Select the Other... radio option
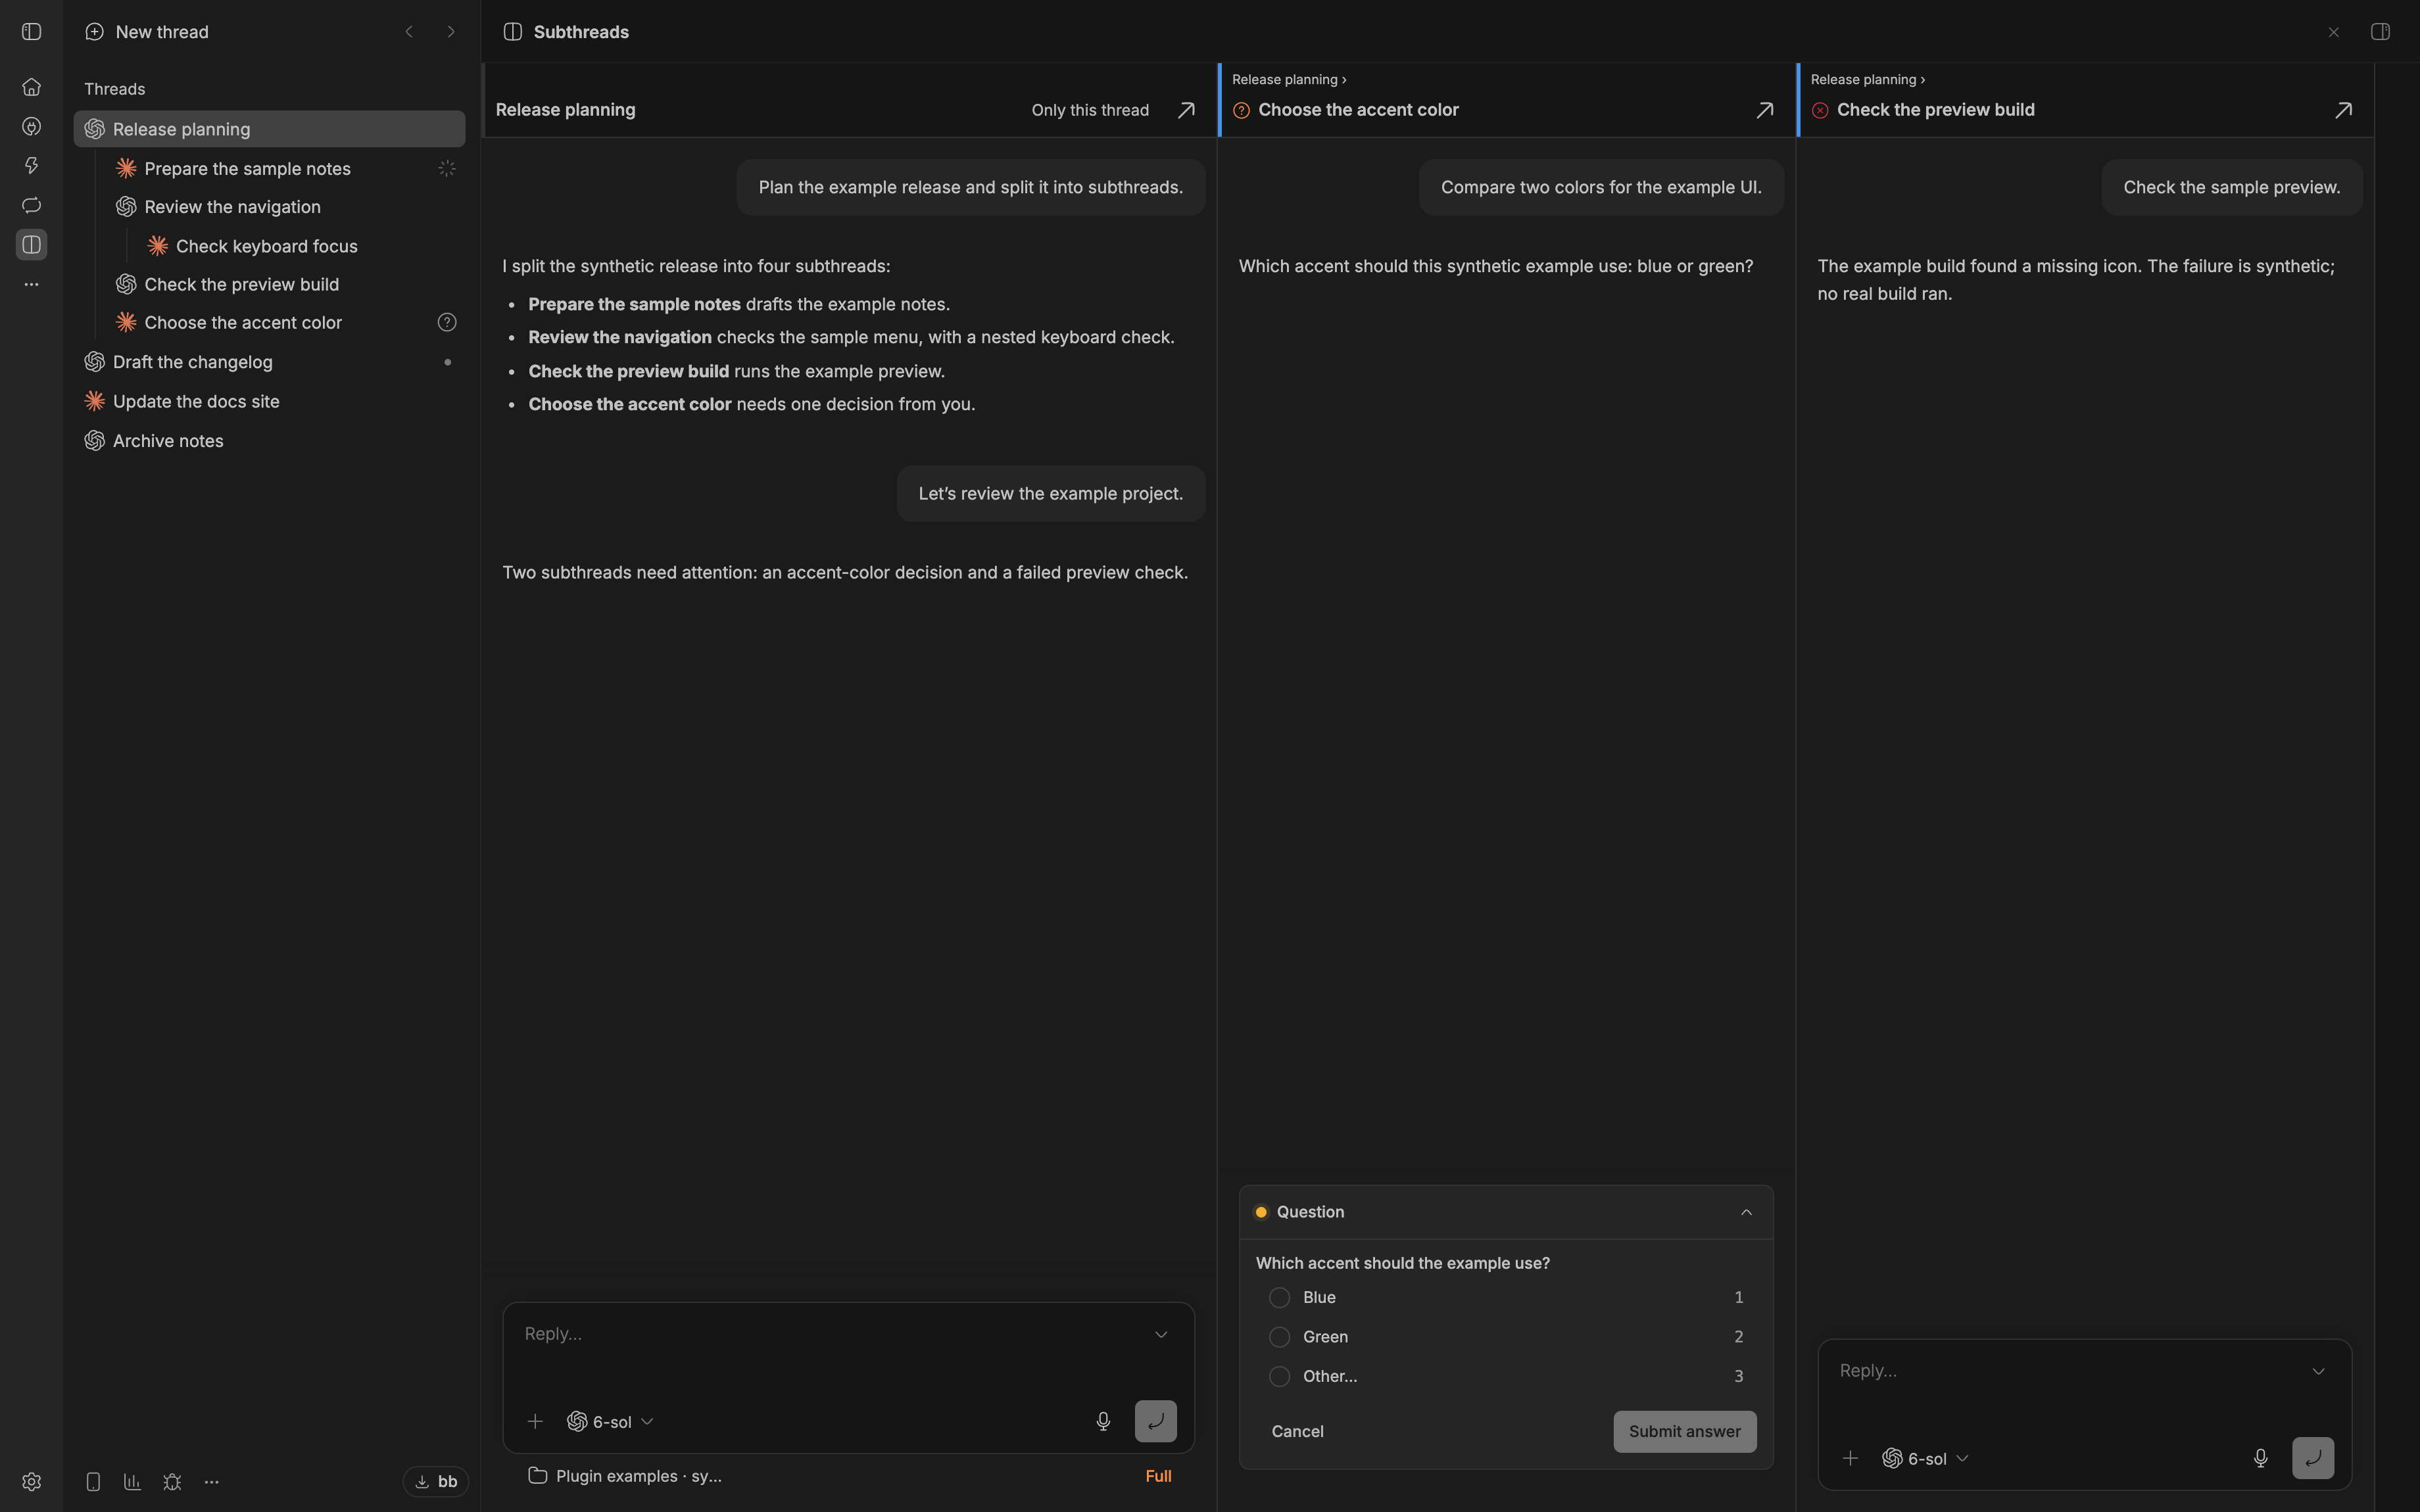The width and height of the screenshot is (2420, 1512). click(1279, 1376)
